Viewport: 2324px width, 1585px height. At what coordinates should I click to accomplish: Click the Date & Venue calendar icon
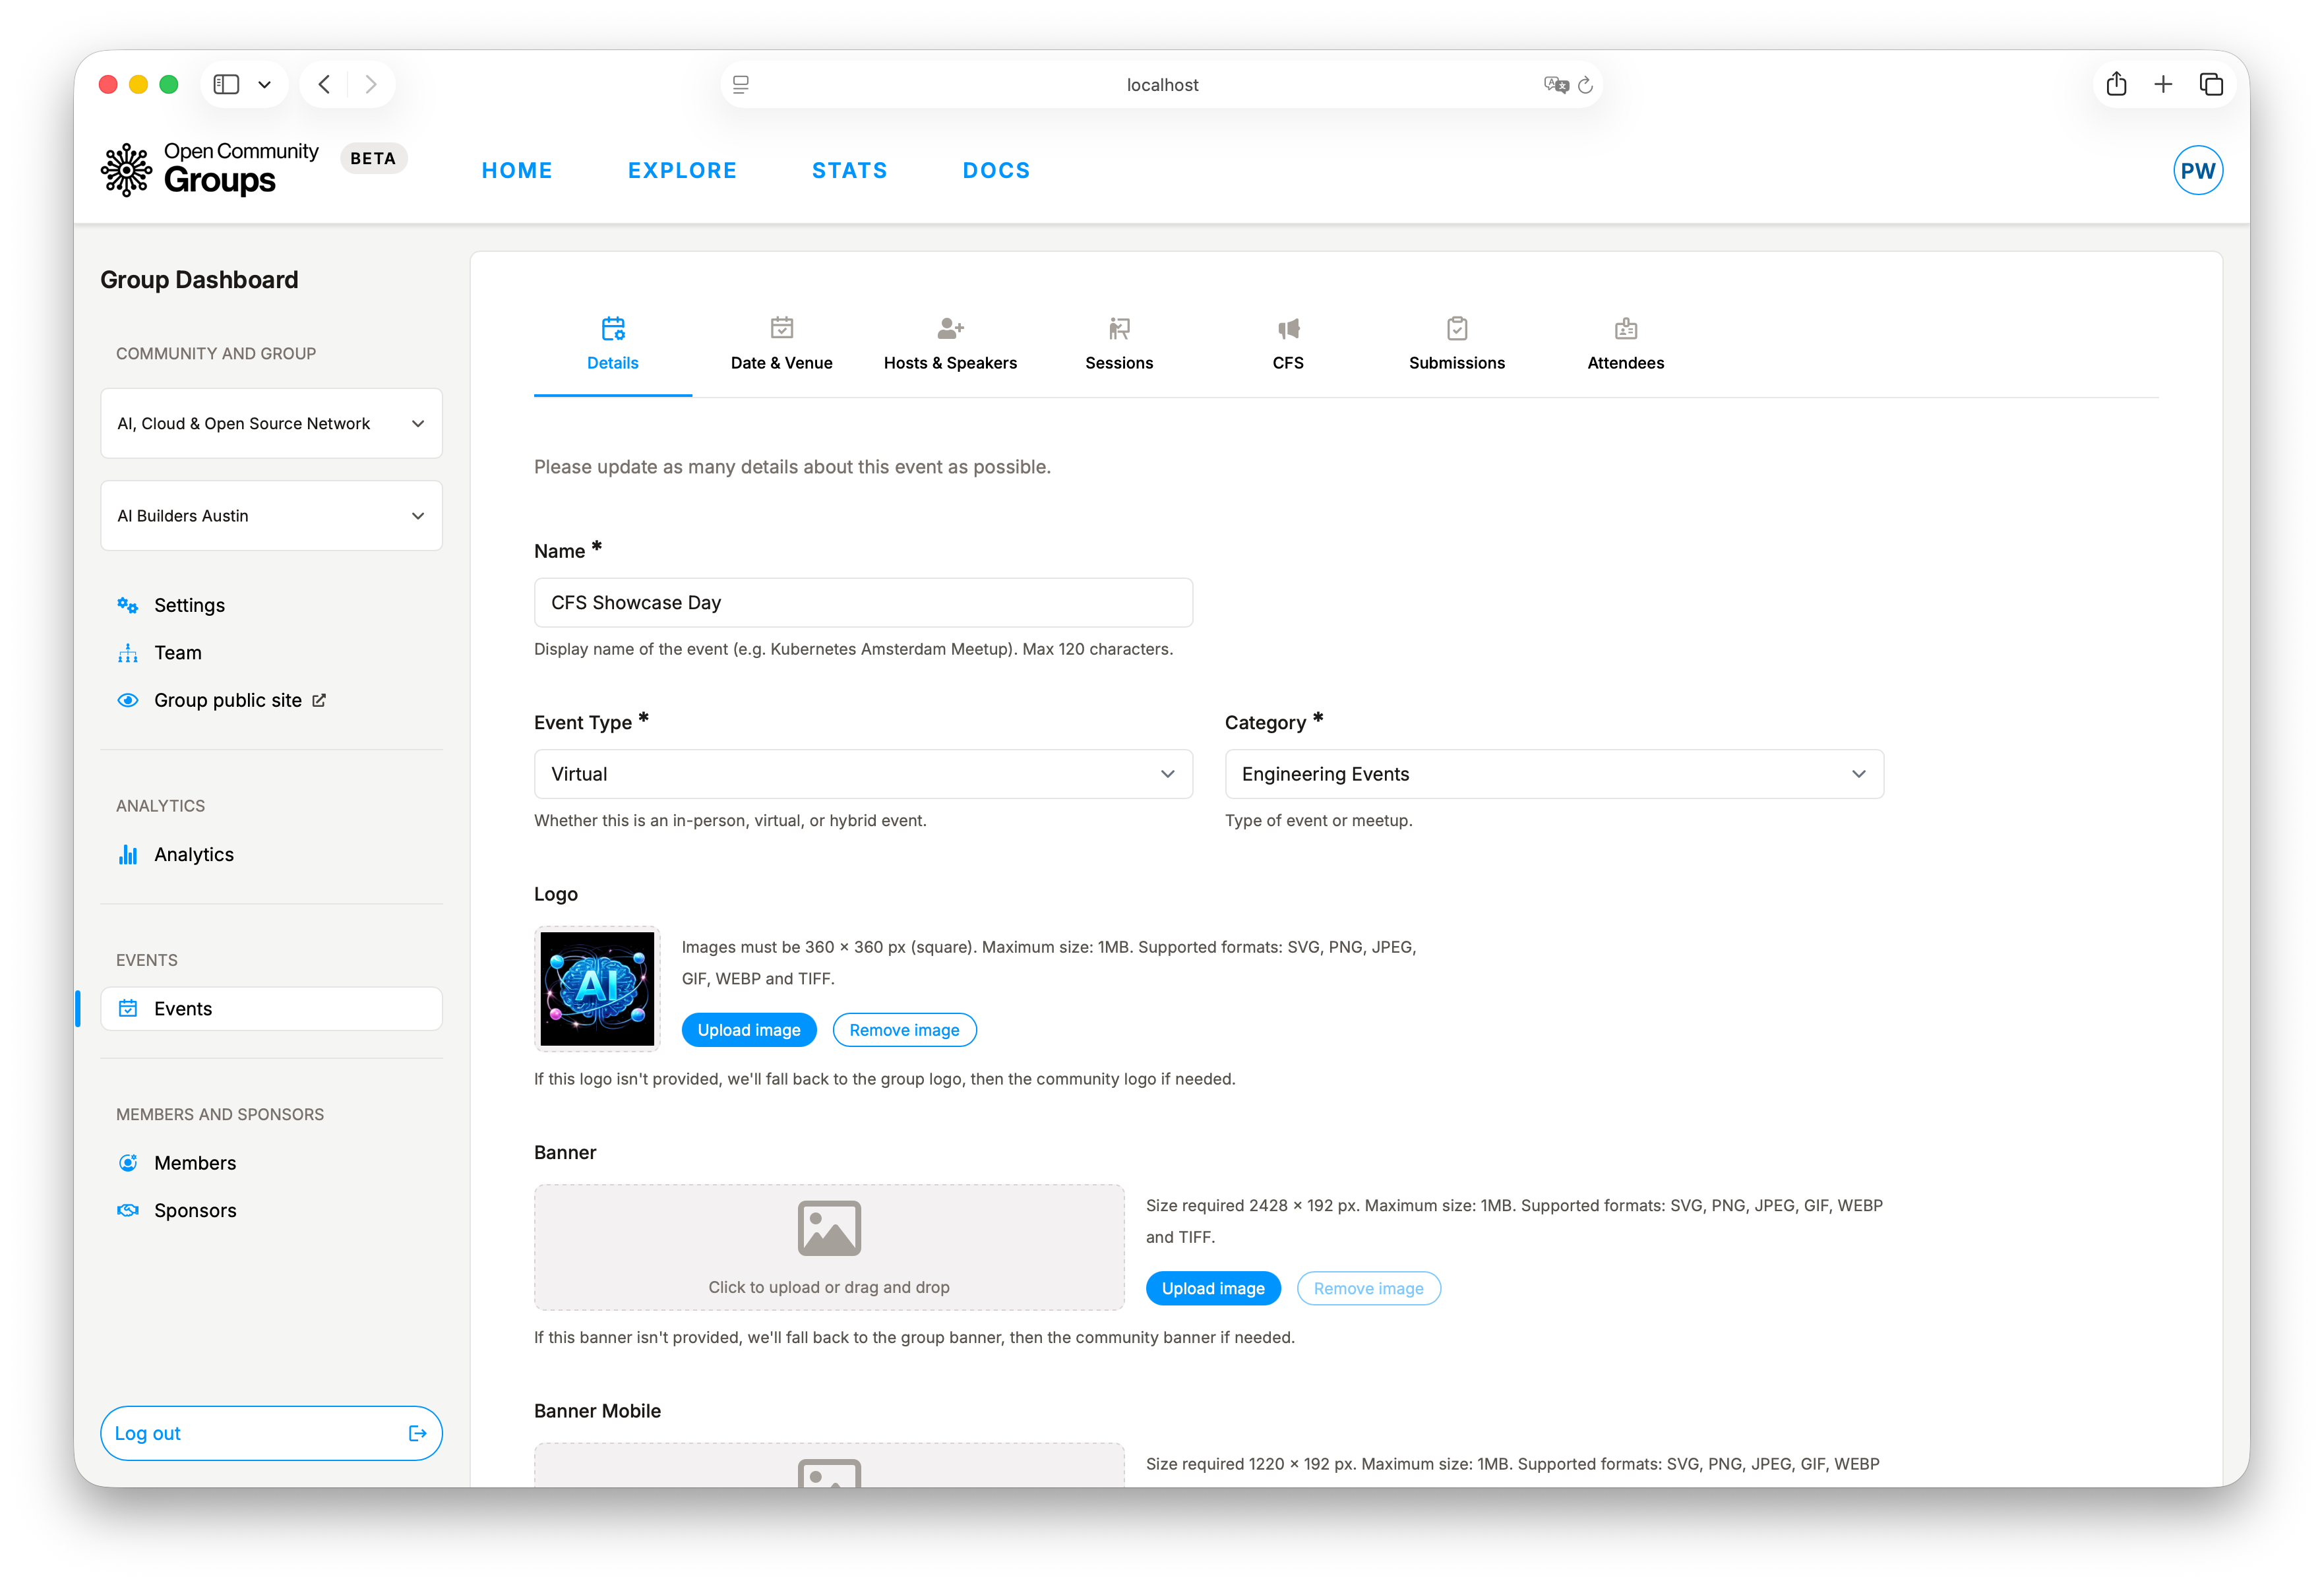tap(782, 328)
